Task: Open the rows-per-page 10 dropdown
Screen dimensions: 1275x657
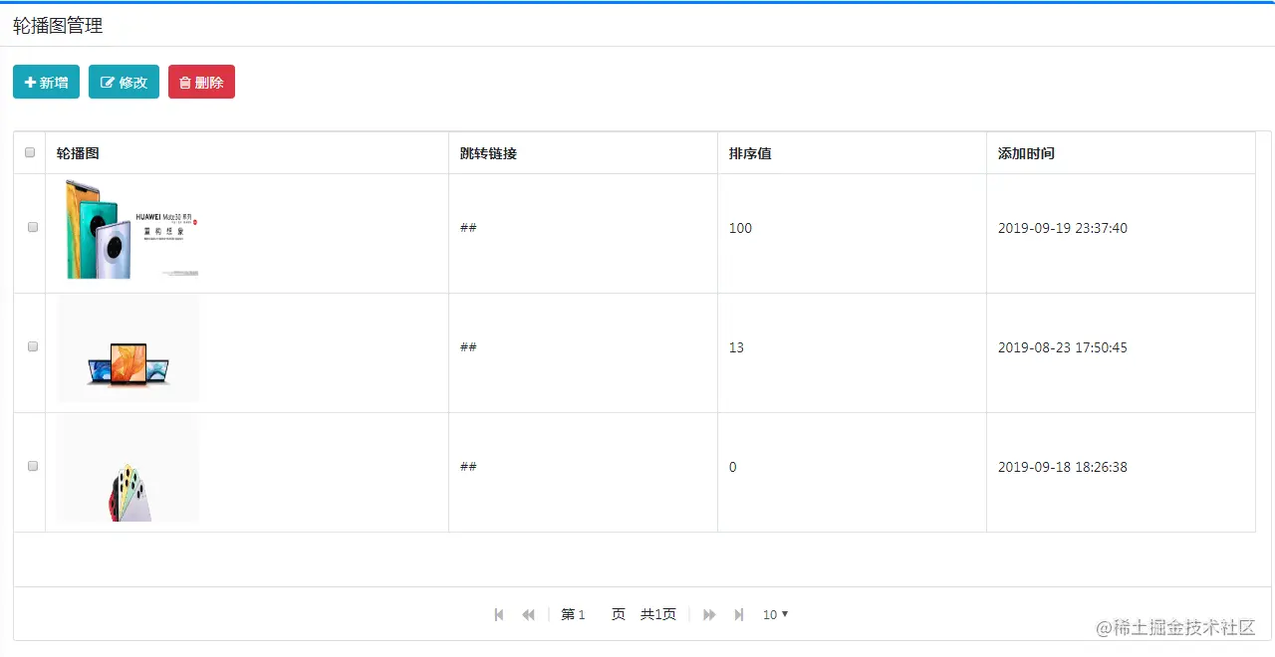Action: pos(775,615)
